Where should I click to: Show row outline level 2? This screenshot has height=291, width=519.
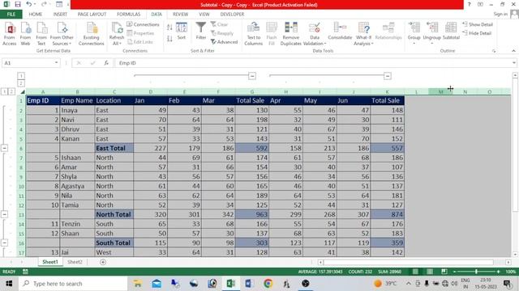(11, 91)
